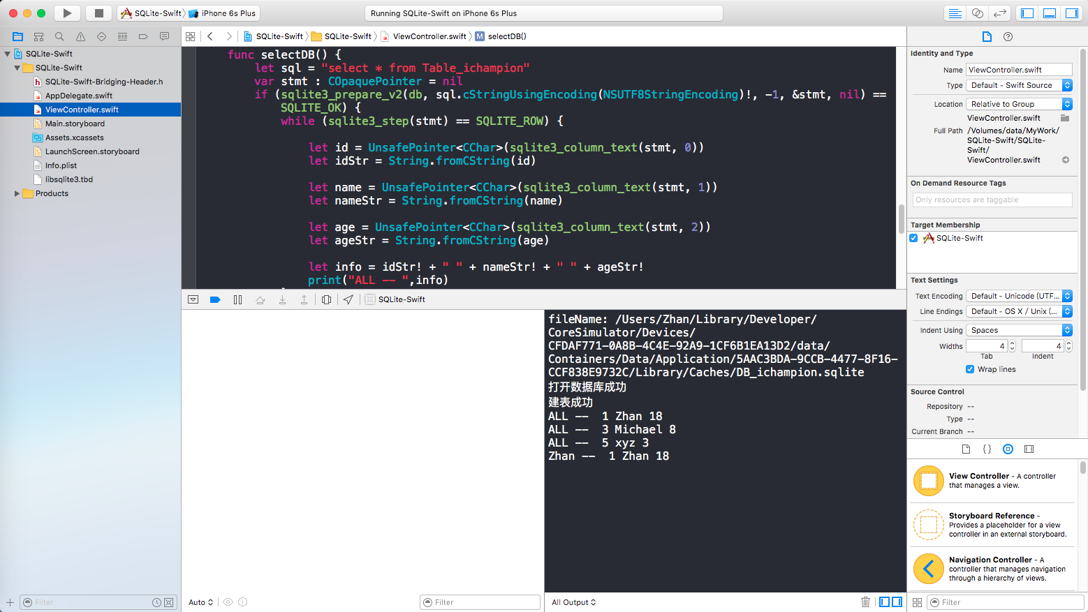Toggle the Wrap lines checkbox
Viewport: 1088px width, 612px height.
(970, 369)
